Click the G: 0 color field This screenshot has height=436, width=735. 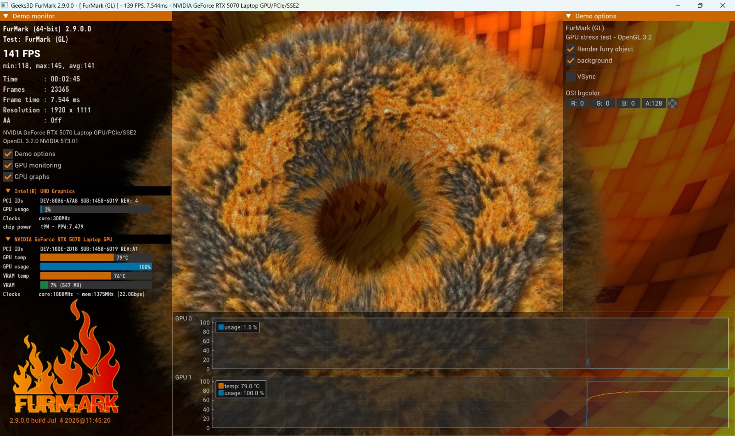point(603,103)
